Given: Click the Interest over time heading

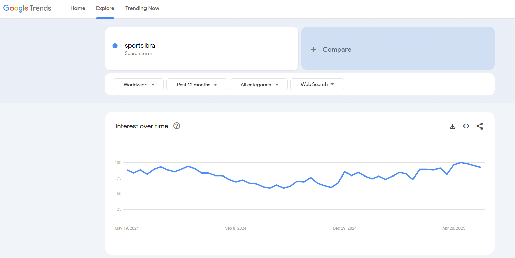Looking at the screenshot, I should (x=142, y=126).
